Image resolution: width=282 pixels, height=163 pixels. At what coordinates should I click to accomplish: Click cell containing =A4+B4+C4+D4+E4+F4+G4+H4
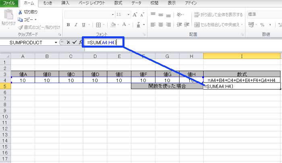pos(242,80)
